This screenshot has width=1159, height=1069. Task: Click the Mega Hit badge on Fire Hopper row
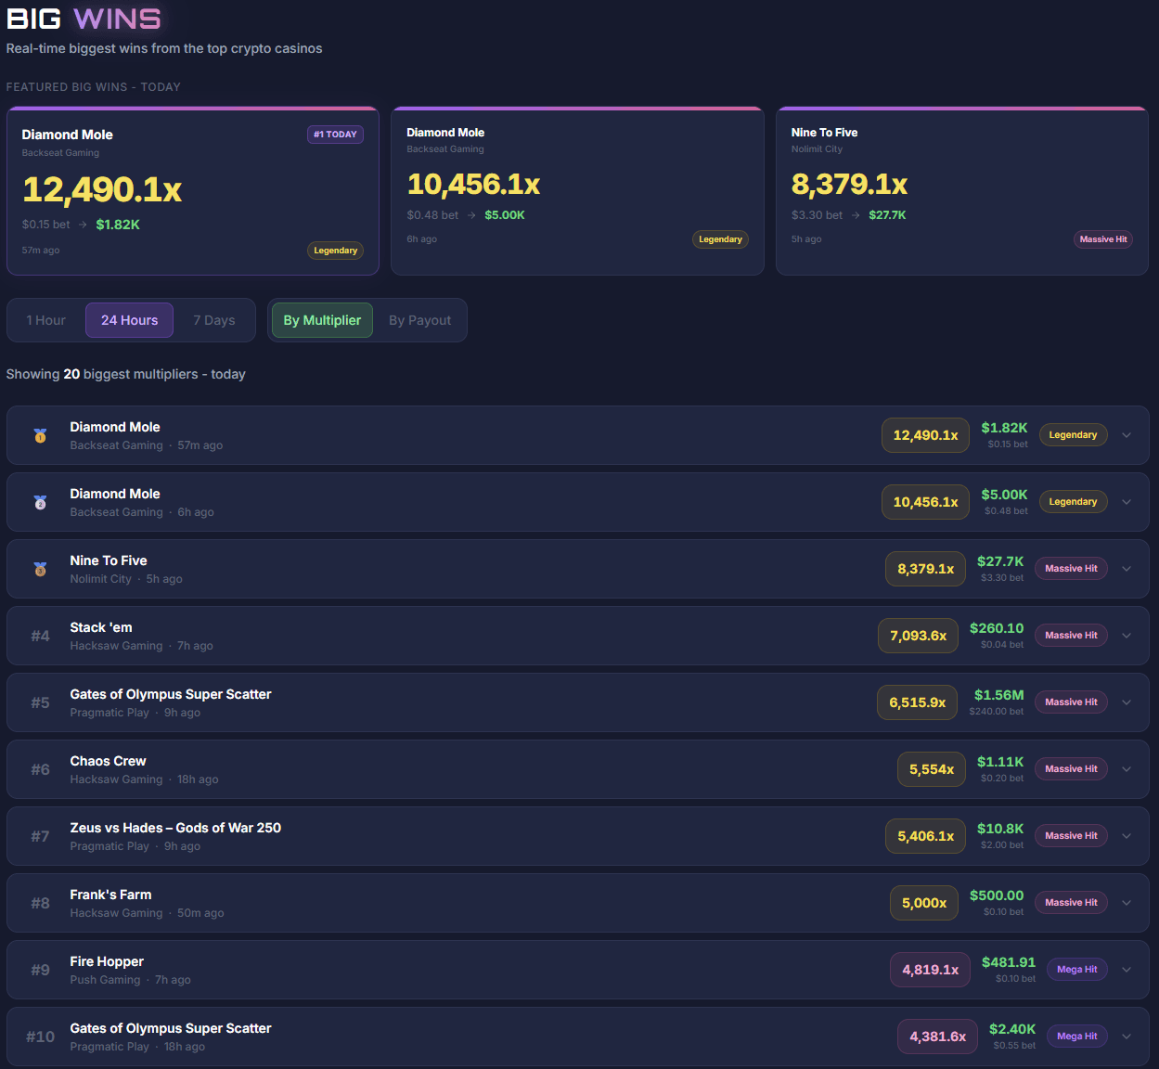click(1076, 969)
